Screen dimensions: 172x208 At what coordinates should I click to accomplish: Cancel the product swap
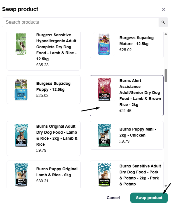click(113, 198)
